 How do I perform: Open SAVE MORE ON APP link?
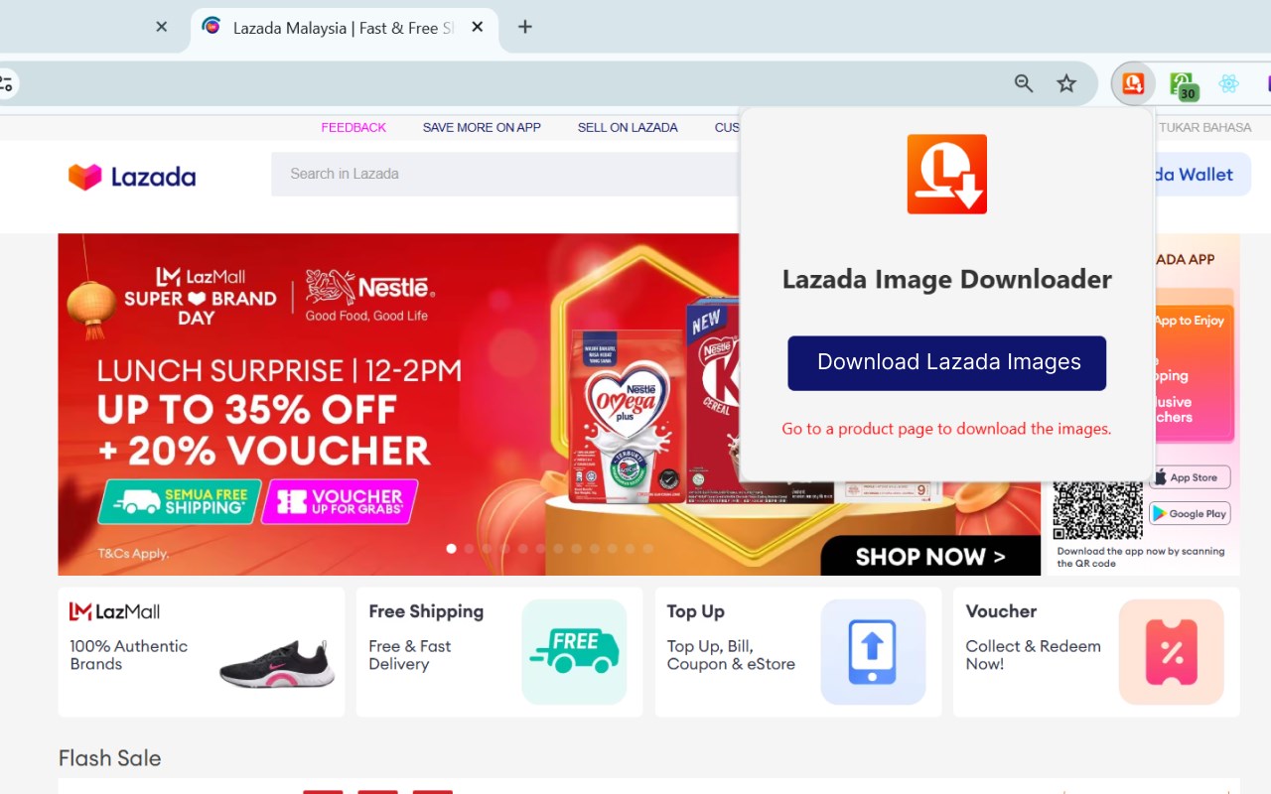coord(482,128)
